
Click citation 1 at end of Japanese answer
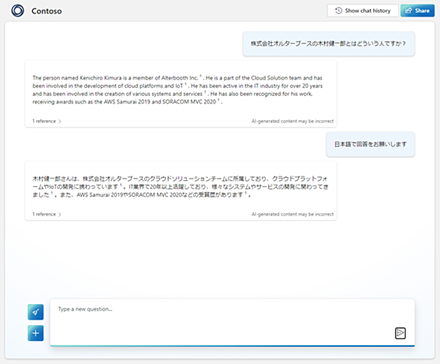[x=246, y=193]
